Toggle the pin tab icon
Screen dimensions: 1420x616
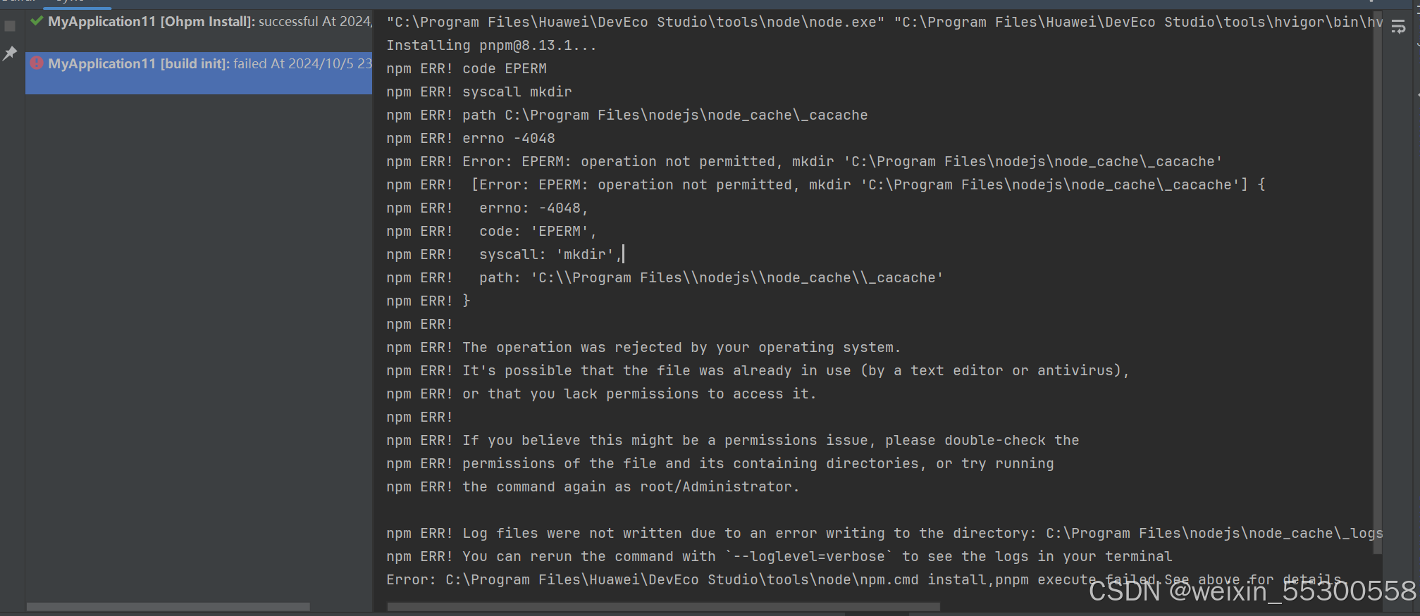(x=10, y=53)
